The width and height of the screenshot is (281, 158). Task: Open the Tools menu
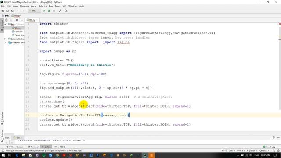[x=58, y=6]
